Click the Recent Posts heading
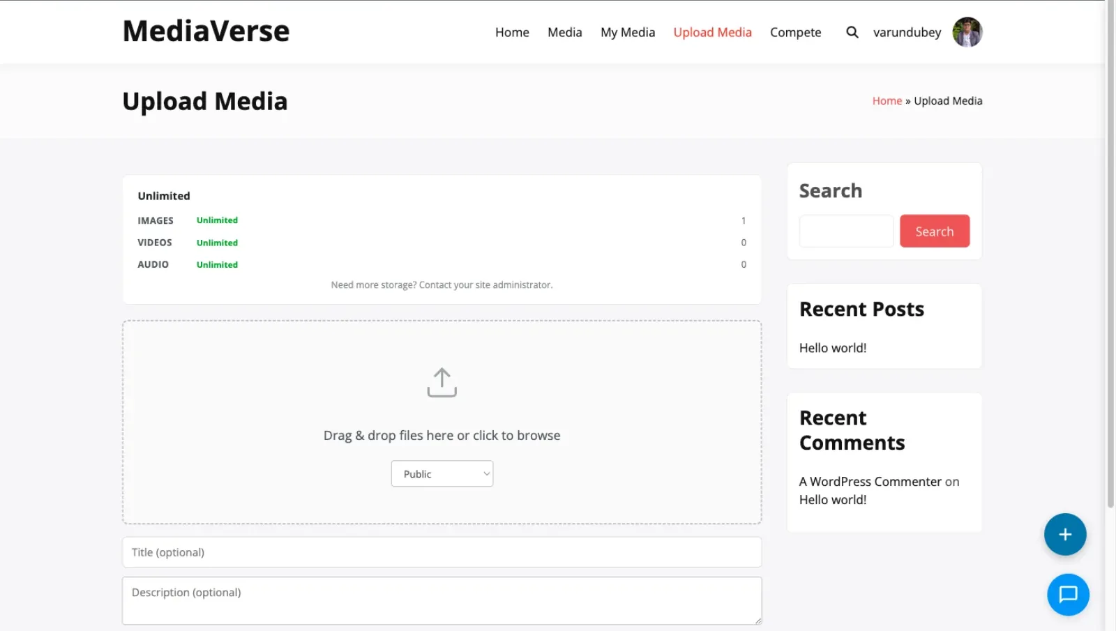1116x631 pixels. point(861,309)
